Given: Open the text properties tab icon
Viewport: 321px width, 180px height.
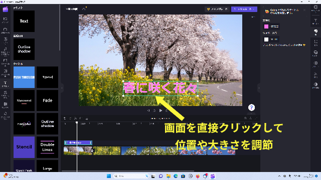Looking at the screenshot, I should [315, 21].
